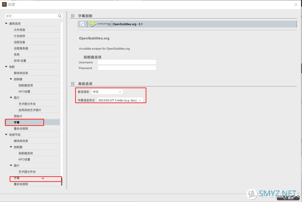Image resolution: width=302 pixels, height=202 pixels.
Task: Open the 远程服务器 settings page
Action: [x=21, y=48]
